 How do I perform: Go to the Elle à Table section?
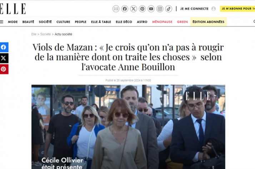[101, 22]
